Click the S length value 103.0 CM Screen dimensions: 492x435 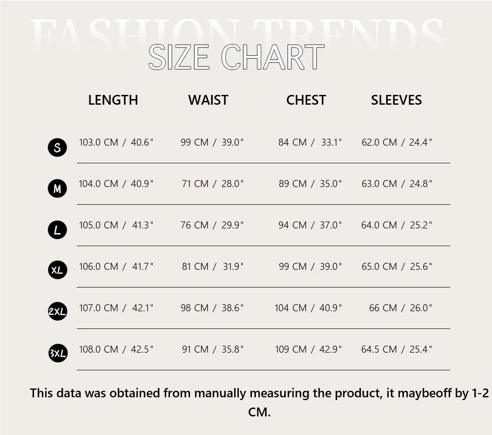[99, 142]
